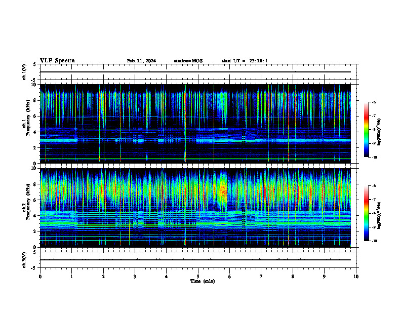Click the "VLF Spectra" plot title
Image resolution: width=401 pixels, height=310 pixels.
click(x=57, y=61)
